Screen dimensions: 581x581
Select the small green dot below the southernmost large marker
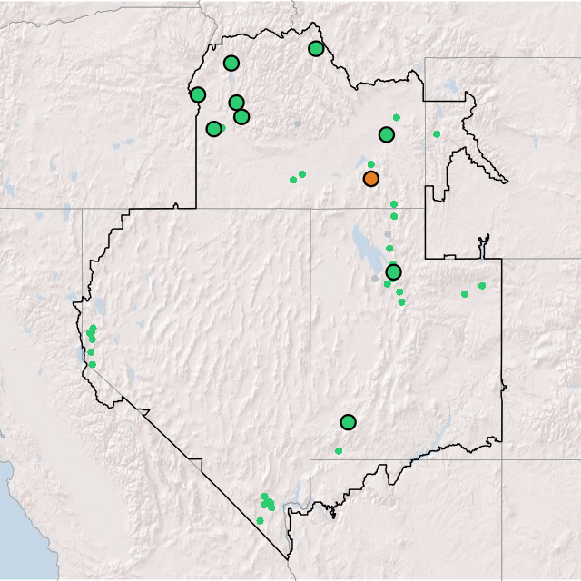click(339, 450)
